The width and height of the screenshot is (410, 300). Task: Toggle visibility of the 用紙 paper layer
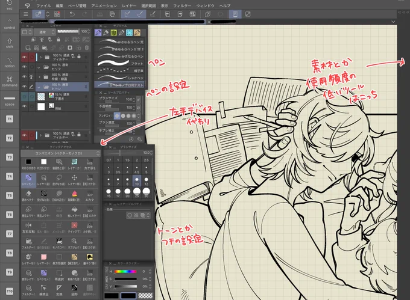click(24, 106)
